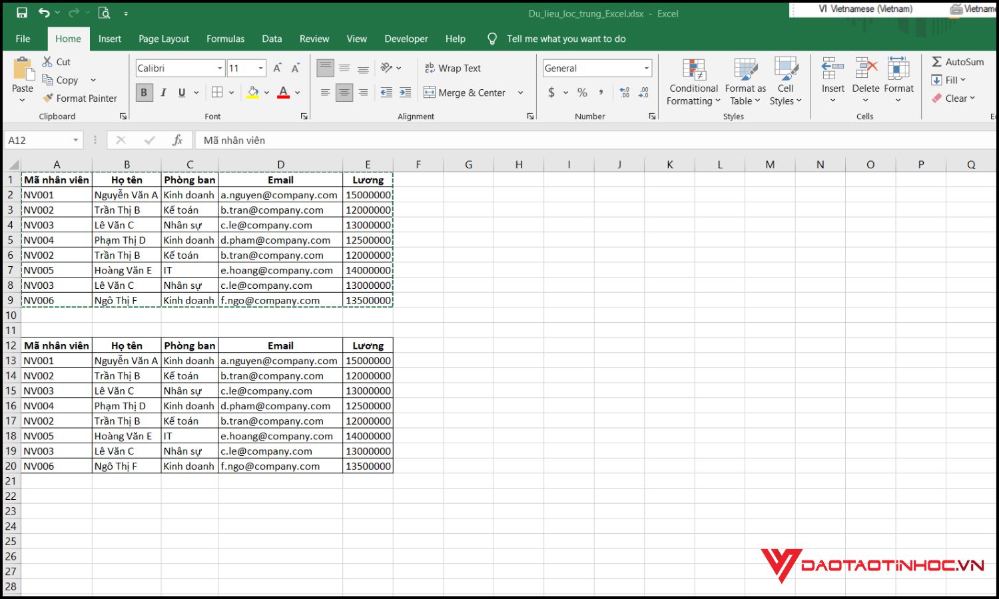
Task: Expand the Calibri font name dropdown
Action: (220, 68)
